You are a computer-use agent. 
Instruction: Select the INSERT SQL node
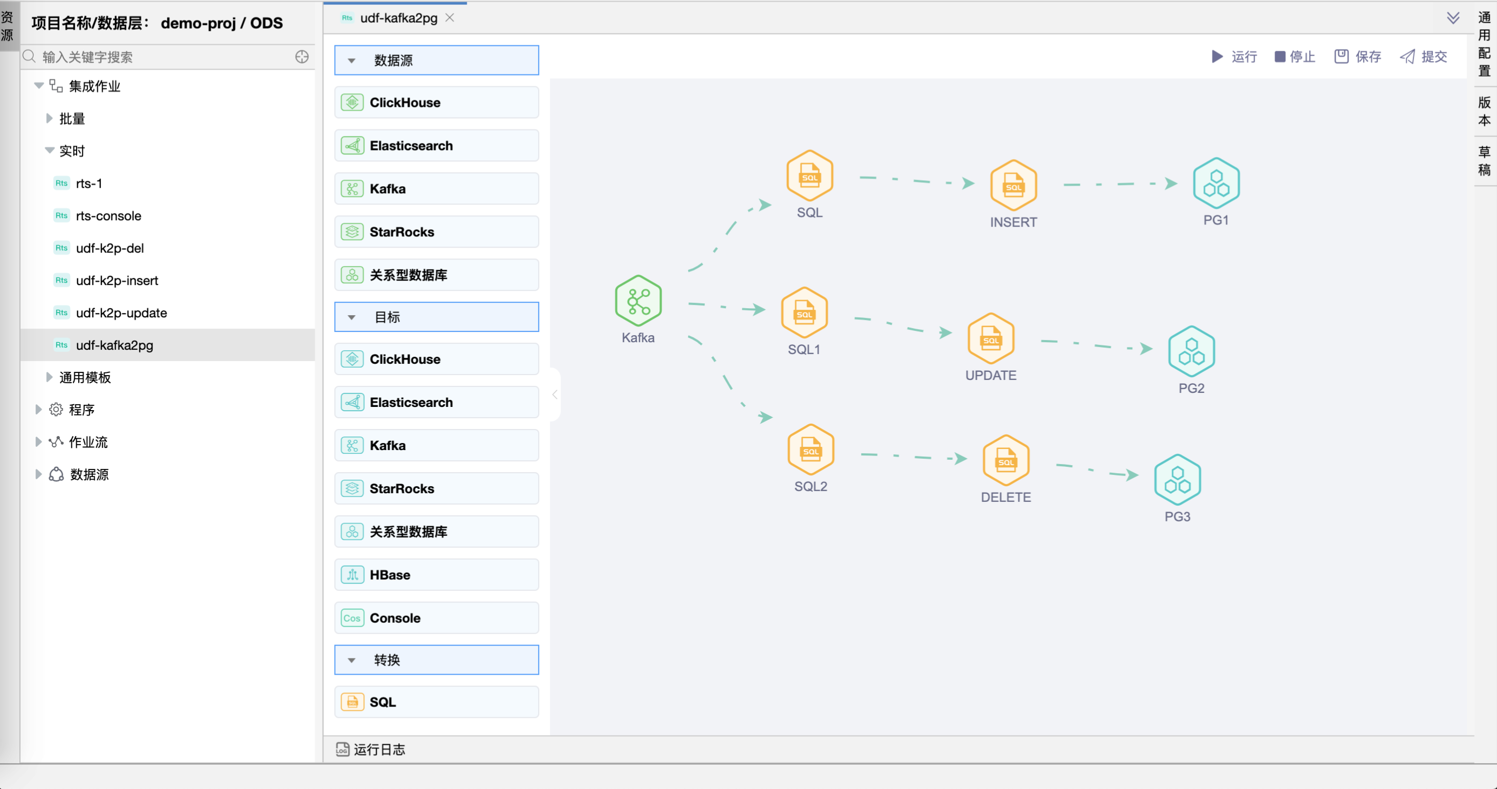click(x=1013, y=186)
